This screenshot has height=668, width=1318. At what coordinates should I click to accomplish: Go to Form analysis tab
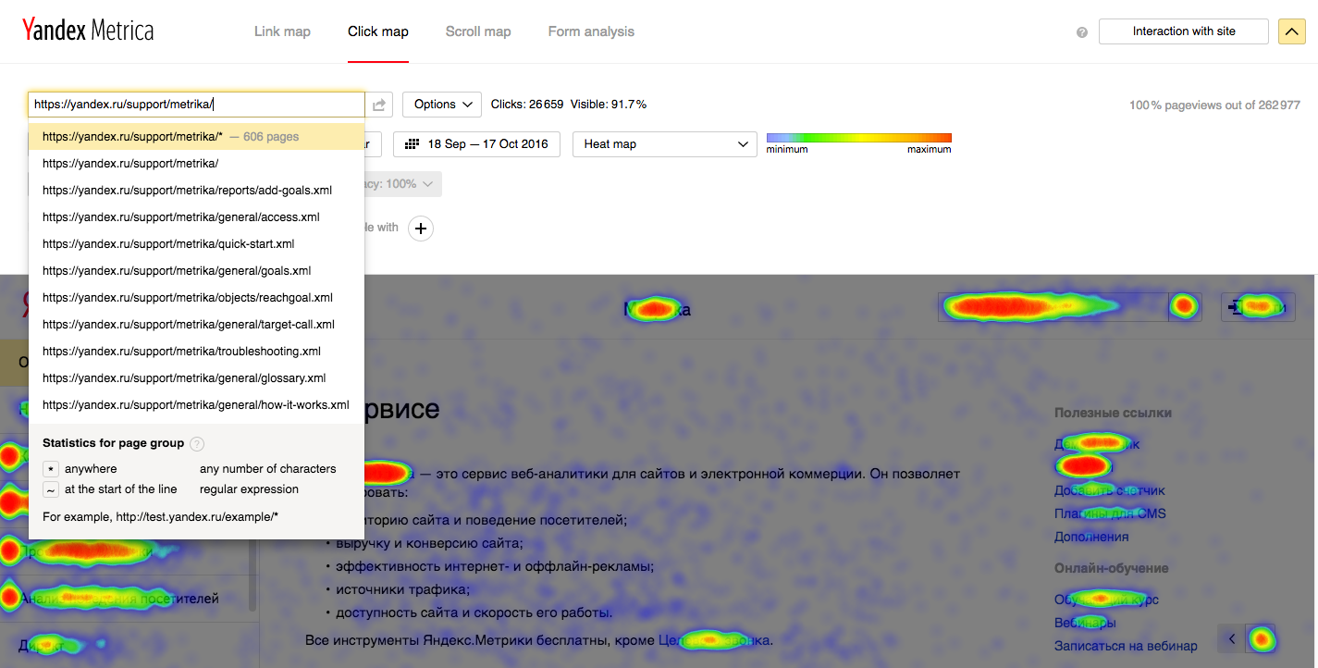tap(591, 31)
